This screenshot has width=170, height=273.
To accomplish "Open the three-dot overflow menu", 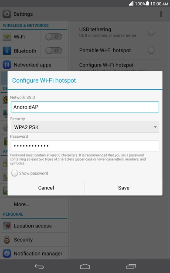I will tap(161, 14).
